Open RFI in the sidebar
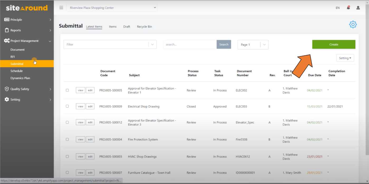The width and height of the screenshot is (369, 184). [13, 57]
